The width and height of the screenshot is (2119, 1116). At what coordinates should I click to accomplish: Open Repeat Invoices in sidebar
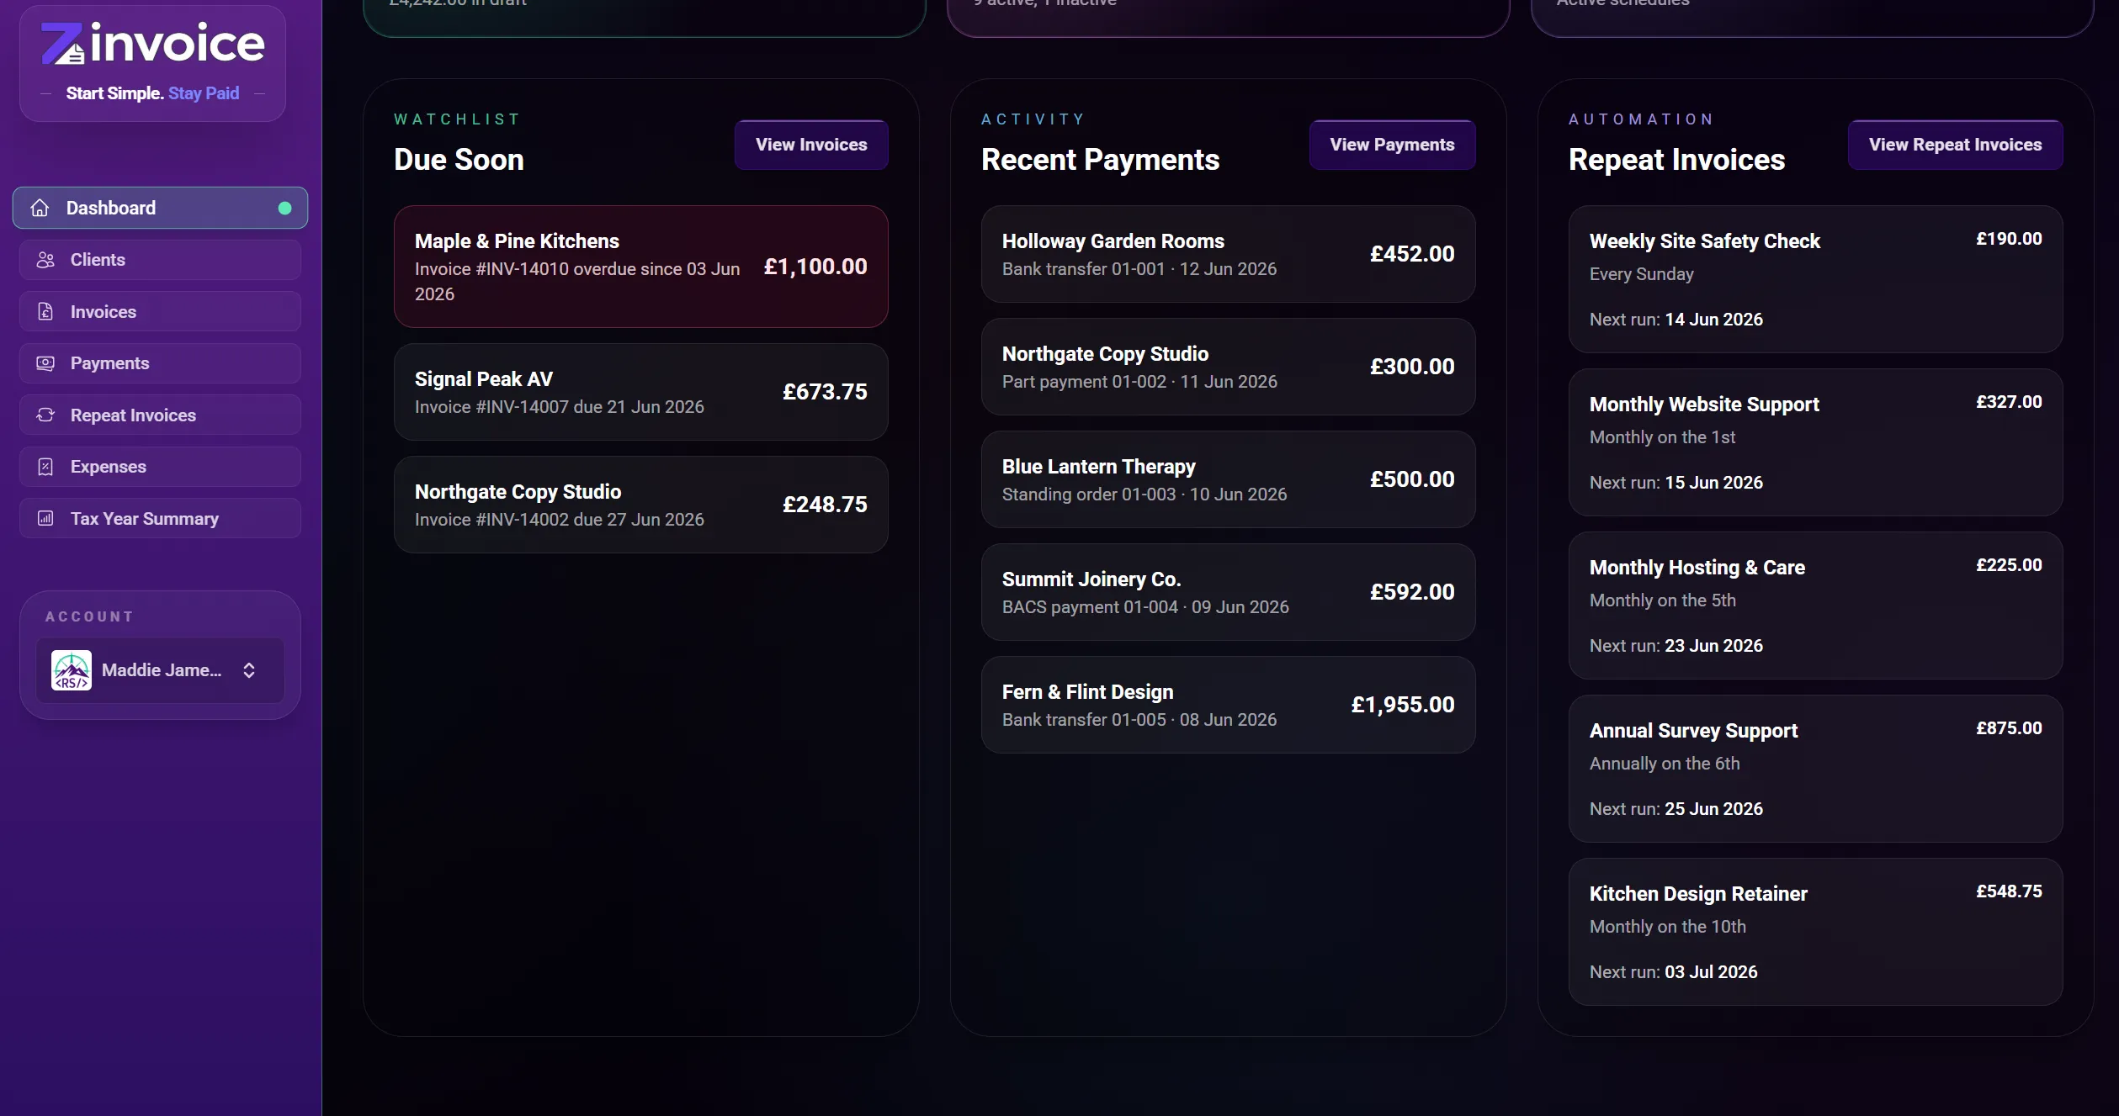point(160,415)
